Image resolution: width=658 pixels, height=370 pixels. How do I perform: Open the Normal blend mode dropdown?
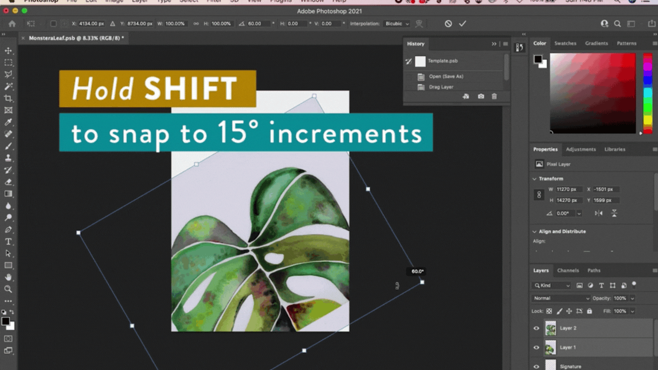560,298
